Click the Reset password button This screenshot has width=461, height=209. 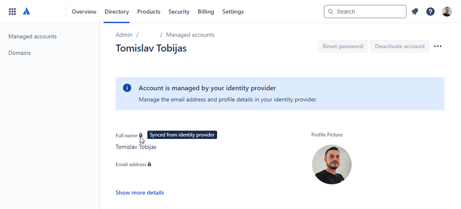[x=343, y=46]
